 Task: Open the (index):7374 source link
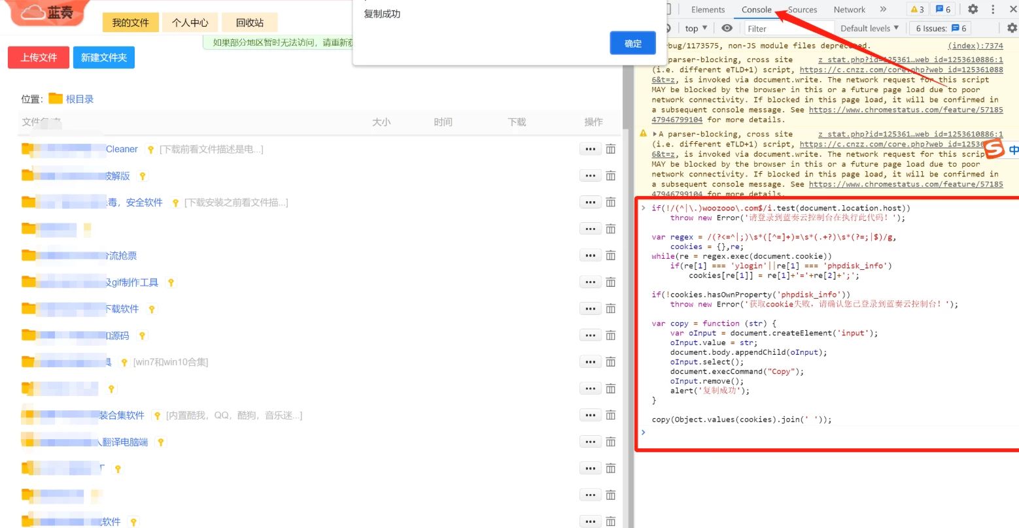(x=975, y=46)
